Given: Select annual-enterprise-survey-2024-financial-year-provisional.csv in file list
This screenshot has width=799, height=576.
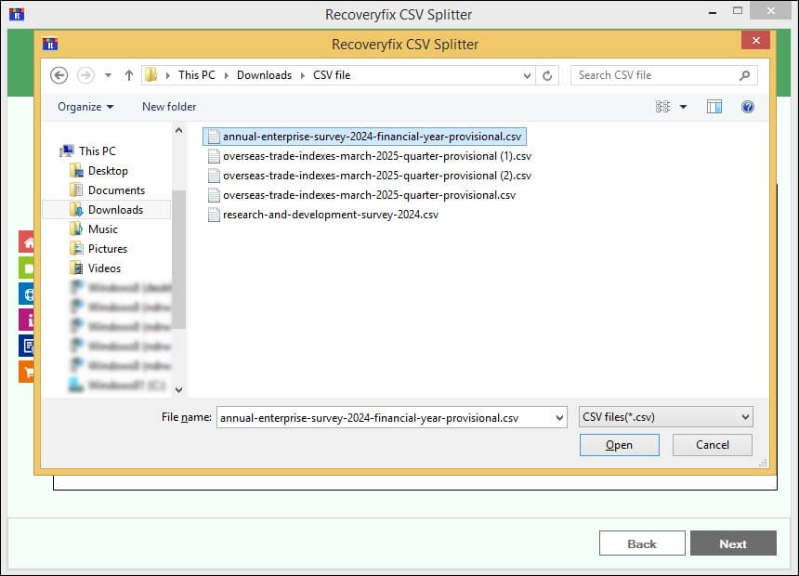Looking at the screenshot, I should pos(365,137).
